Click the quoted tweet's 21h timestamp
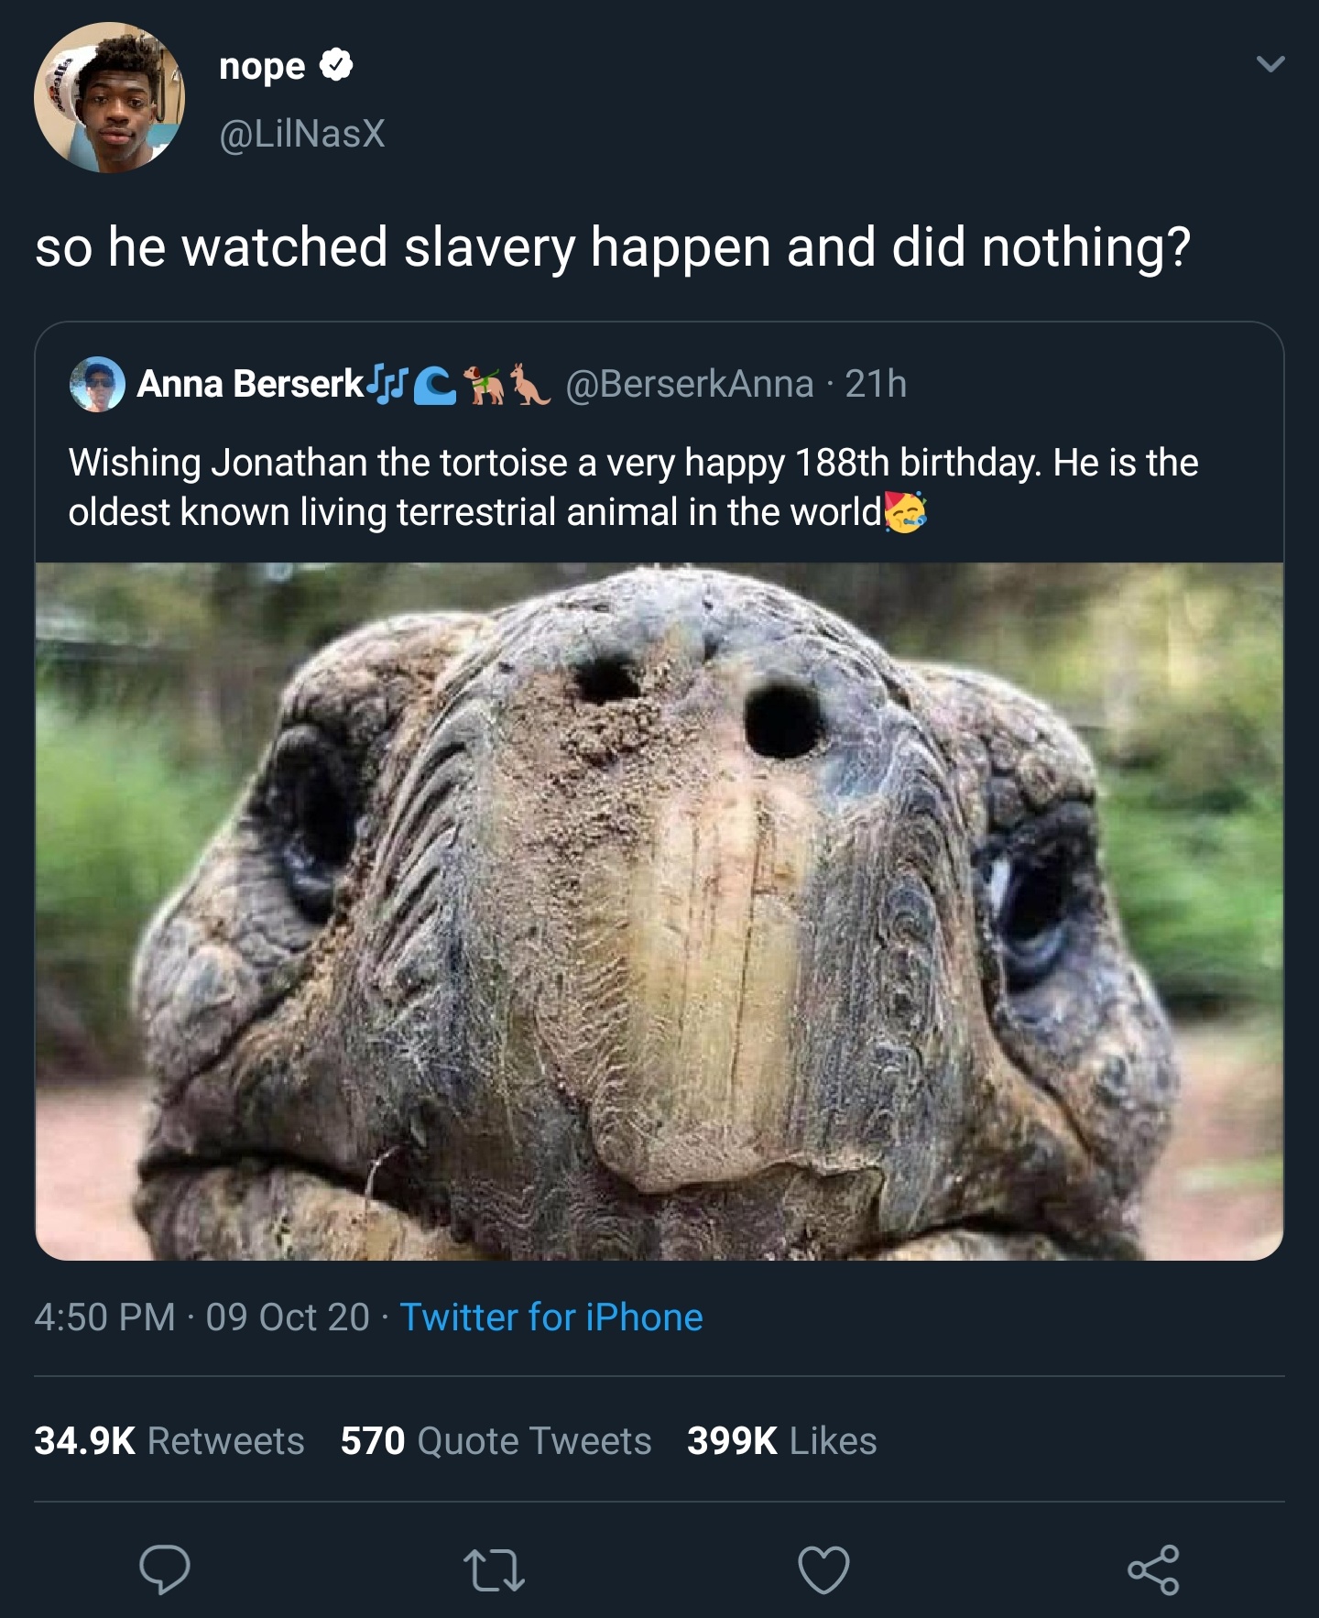The height and width of the screenshot is (1618, 1319). (876, 384)
